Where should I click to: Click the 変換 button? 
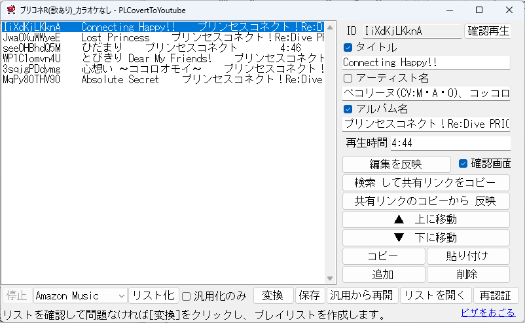[272, 295]
